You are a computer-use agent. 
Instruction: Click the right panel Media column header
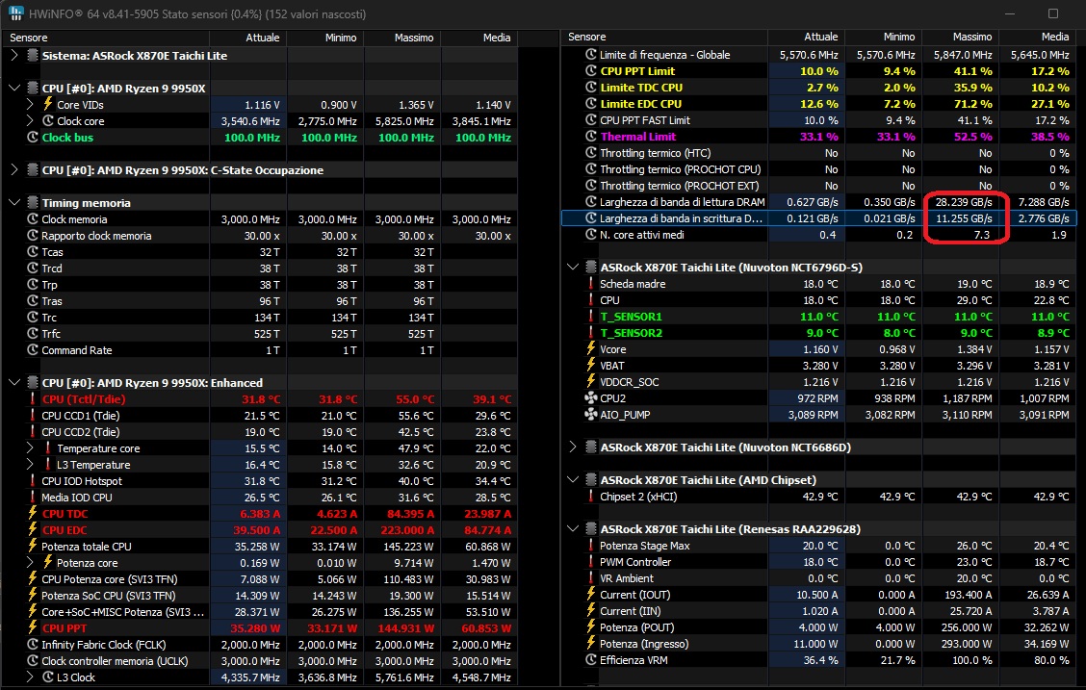click(1039, 37)
